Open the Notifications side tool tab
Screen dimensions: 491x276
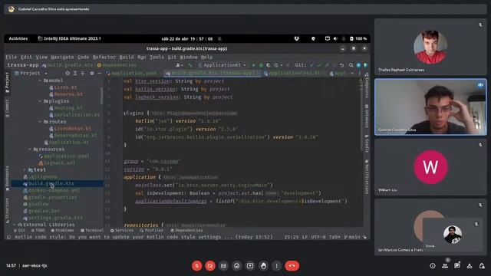pos(367,177)
